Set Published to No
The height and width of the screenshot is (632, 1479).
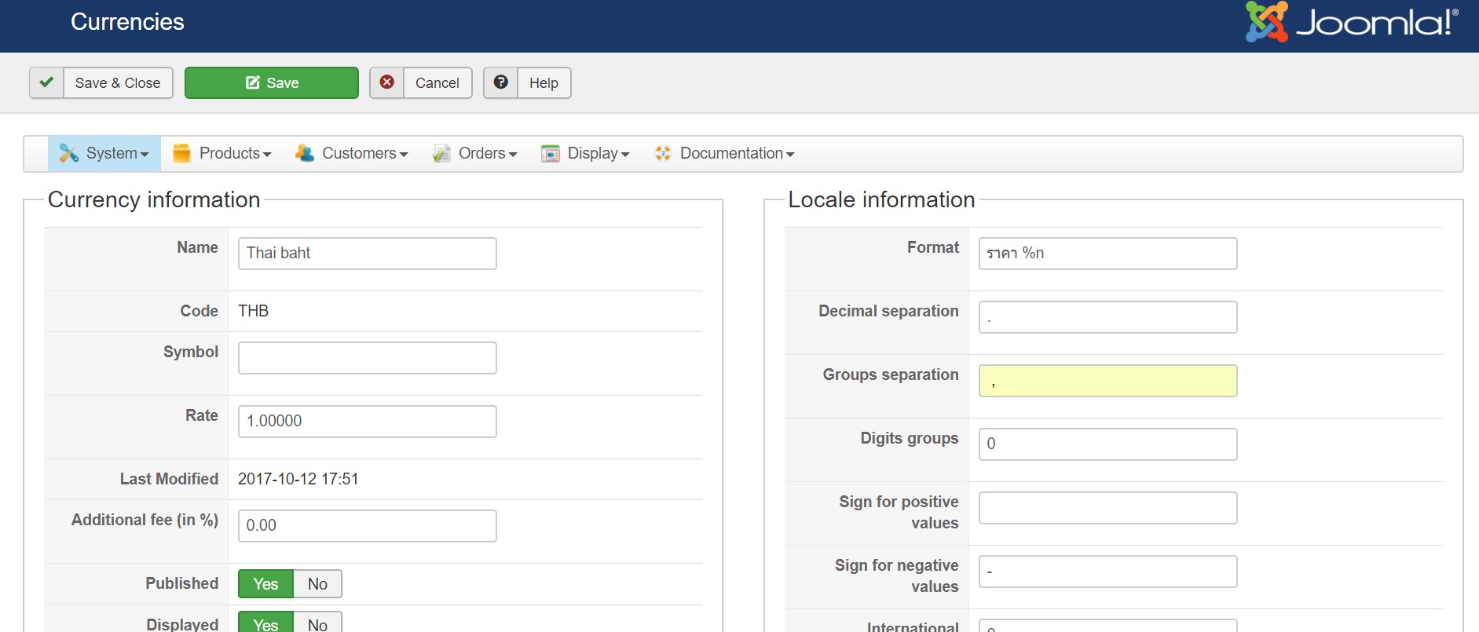click(317, 584)
